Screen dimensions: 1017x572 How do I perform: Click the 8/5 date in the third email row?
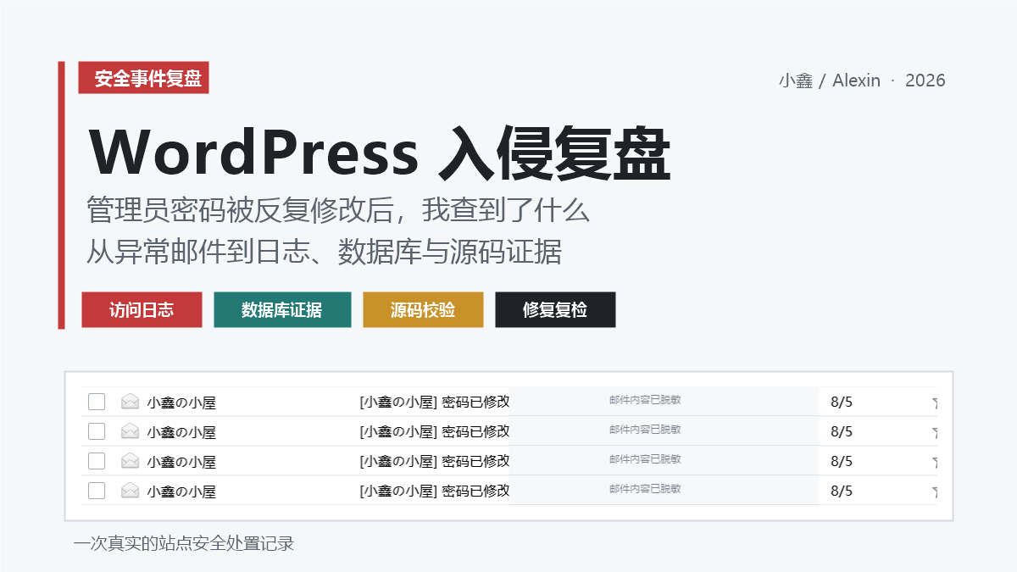(x=842, y=461)
